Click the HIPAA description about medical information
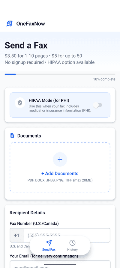Image resolution: width=120 pixels, height=268 pixels. click(x=60, y=108)
